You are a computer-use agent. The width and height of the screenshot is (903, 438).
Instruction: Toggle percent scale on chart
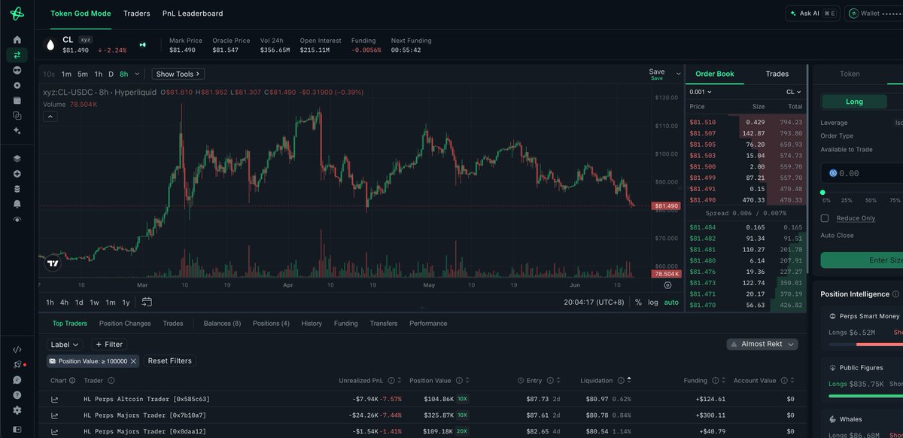pos(638,302)
